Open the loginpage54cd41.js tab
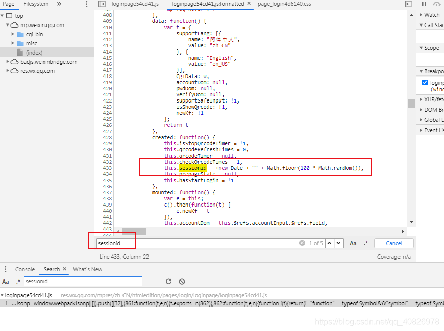The image size is (444, 331). 135,4
